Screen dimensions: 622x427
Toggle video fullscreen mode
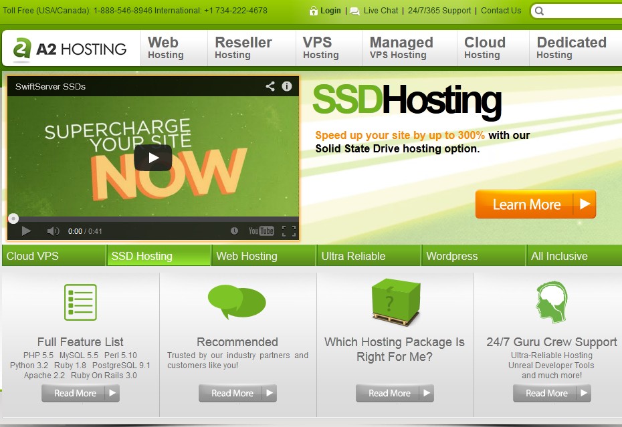point(289,231)
